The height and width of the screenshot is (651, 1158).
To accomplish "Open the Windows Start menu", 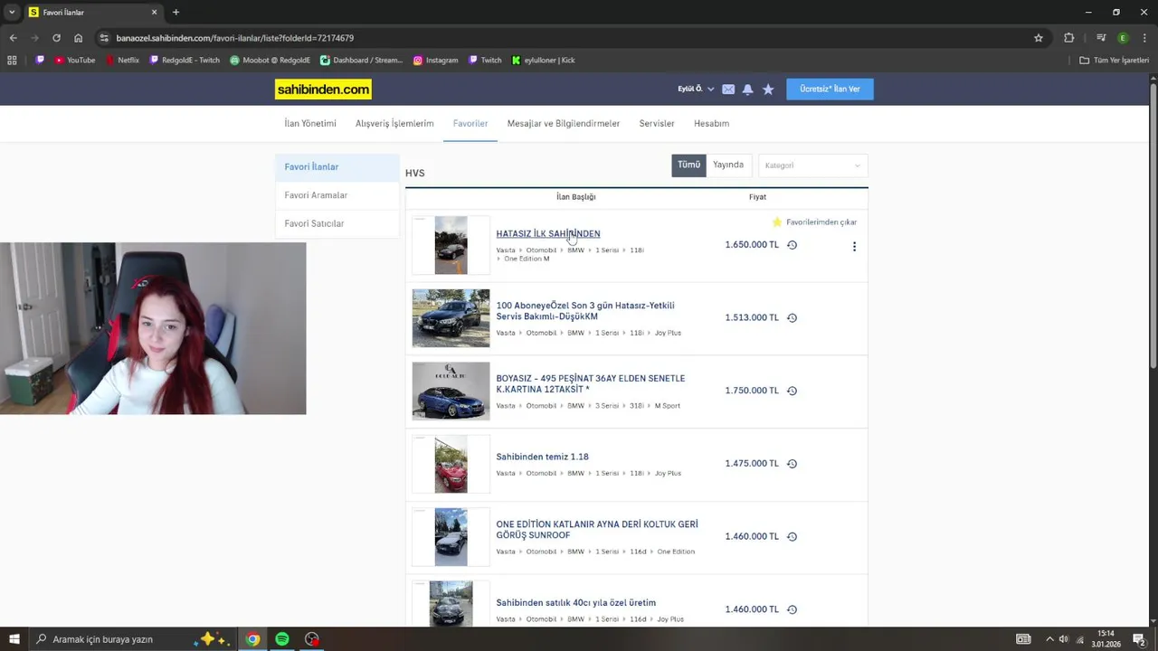I will click(14, 639).
